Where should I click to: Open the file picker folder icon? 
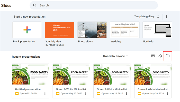pos(168,56)
